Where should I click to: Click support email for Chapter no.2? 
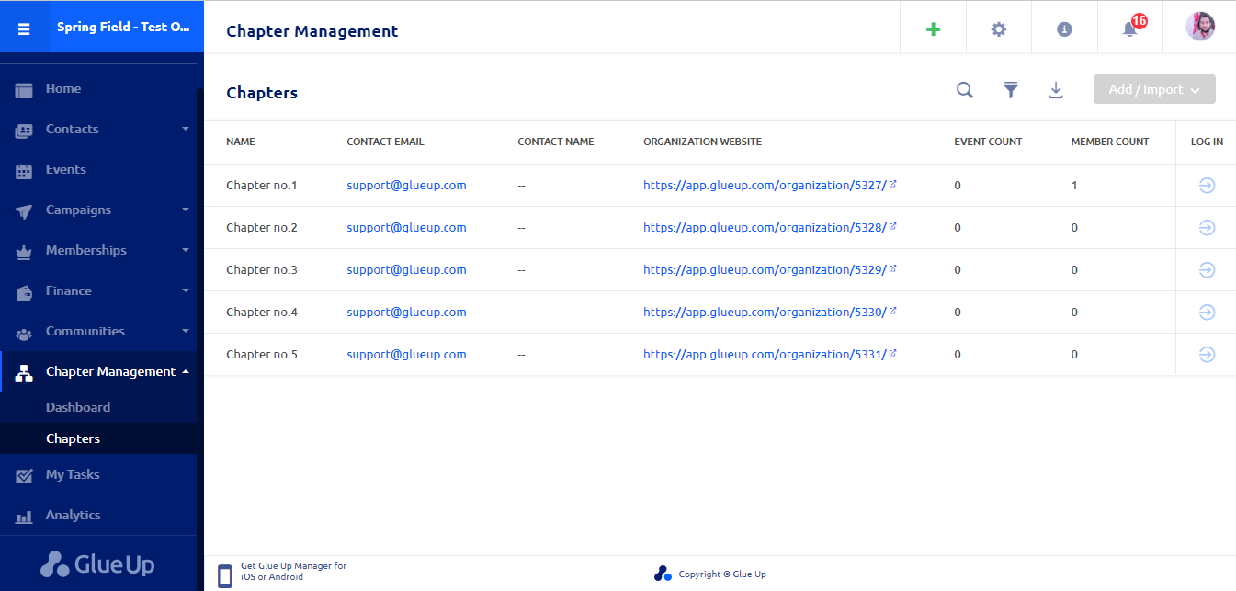point(406,228)
